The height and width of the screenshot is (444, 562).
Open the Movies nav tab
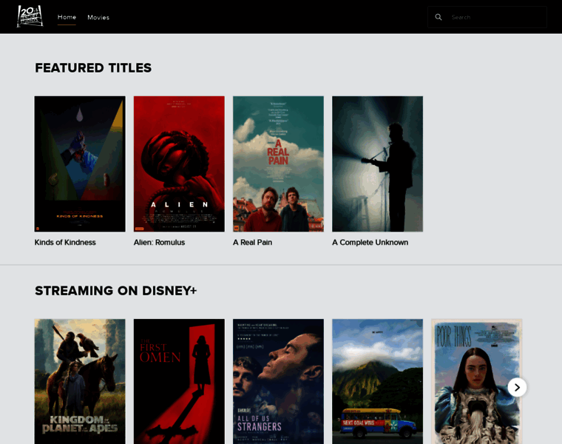(98, 17)
